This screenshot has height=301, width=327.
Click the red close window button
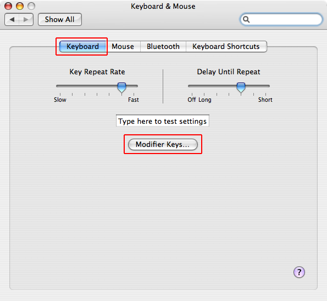[x=8, y=6]
